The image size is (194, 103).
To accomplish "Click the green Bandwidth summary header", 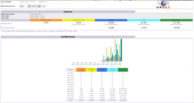I will (176, 20).
